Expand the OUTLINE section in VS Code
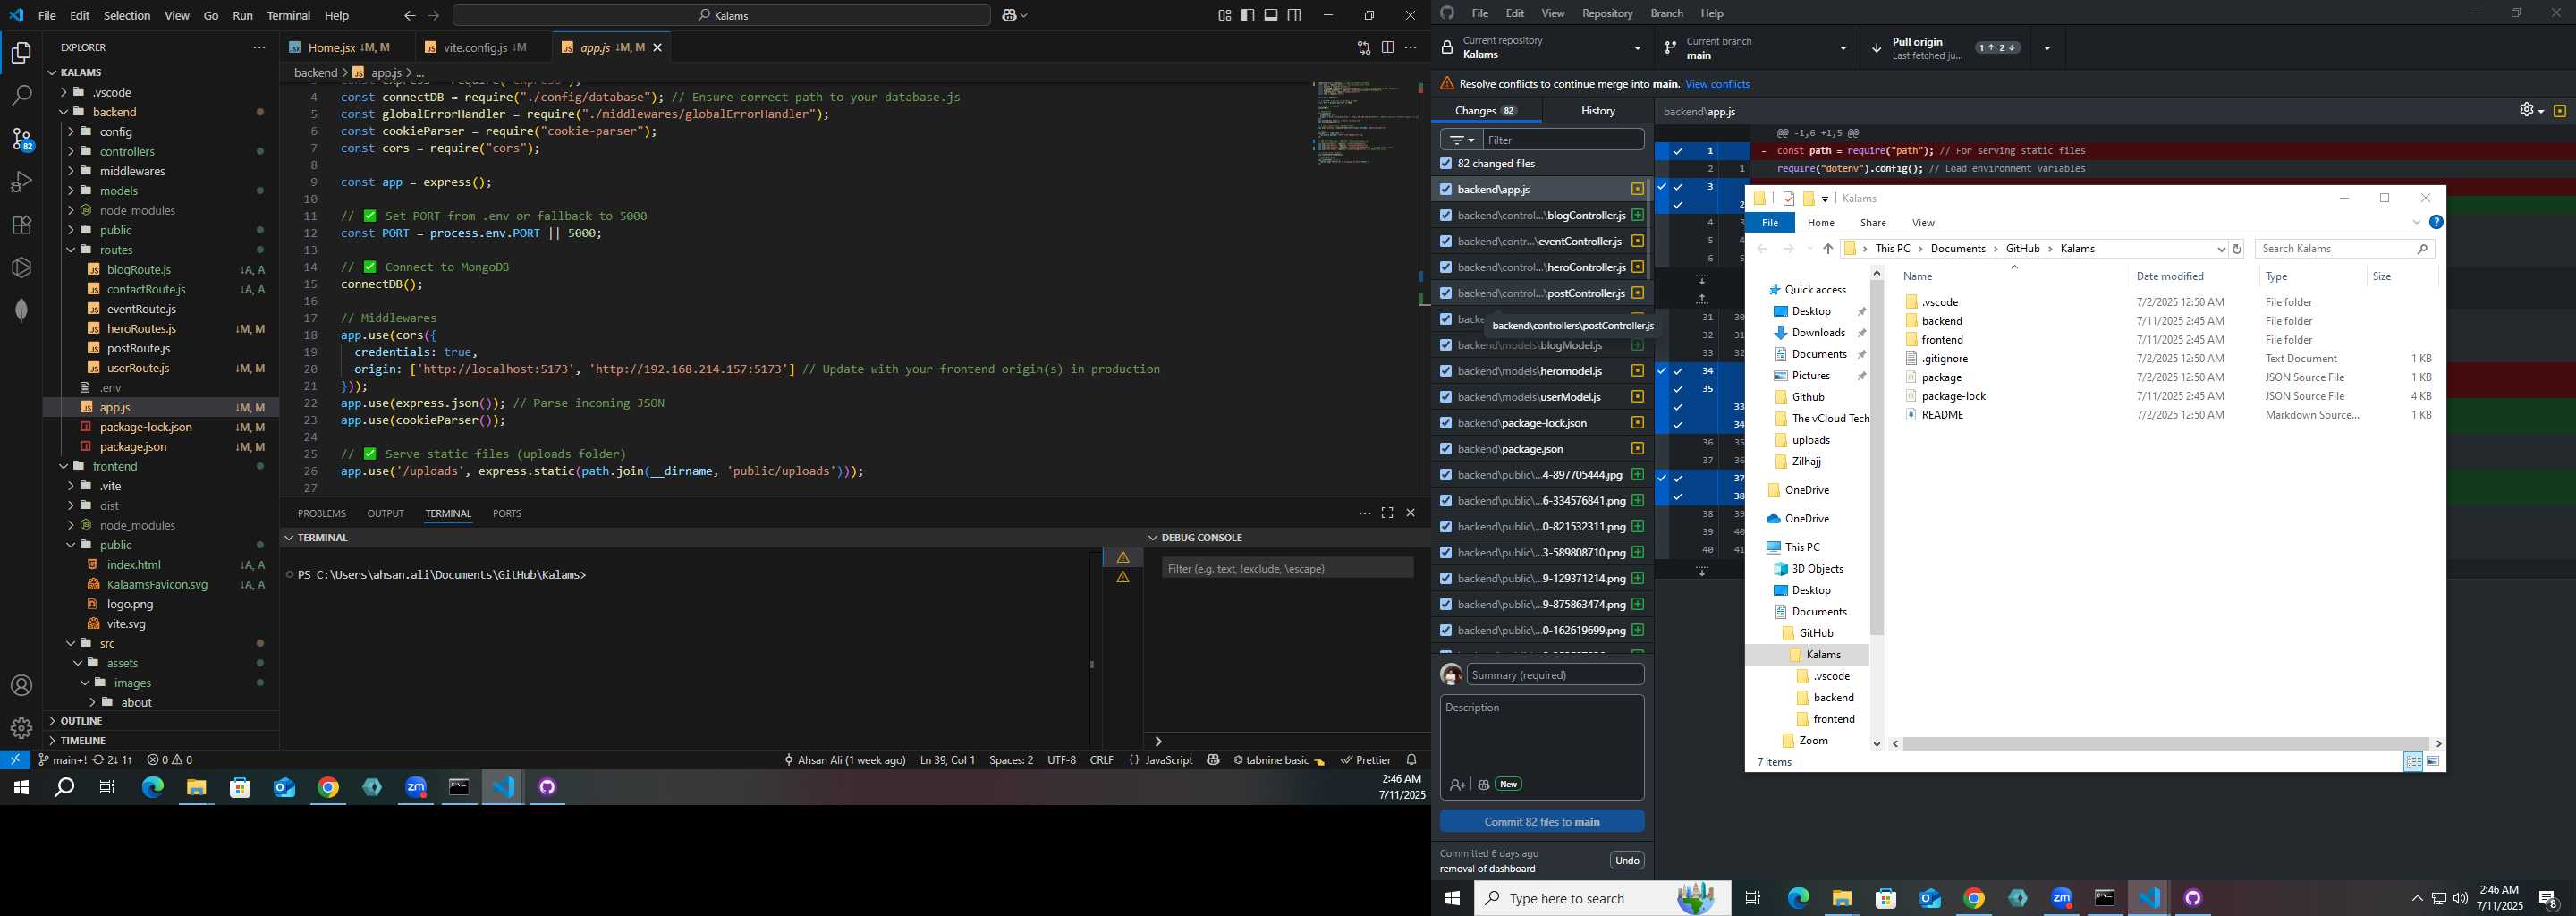This screenshot has height=916, width=2576. [x=81, y=721]
